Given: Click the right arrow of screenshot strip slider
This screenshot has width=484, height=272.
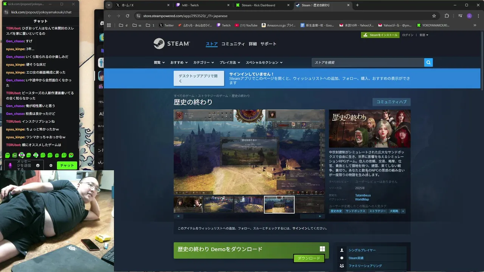Looking at the screenshot, I should [320, 216].
